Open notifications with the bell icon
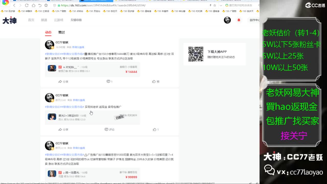327x184 pixels. point(239,20)
